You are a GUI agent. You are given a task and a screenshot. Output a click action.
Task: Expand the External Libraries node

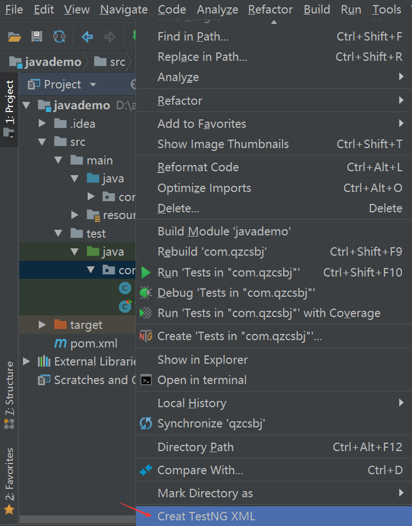(x=26, y=362)
